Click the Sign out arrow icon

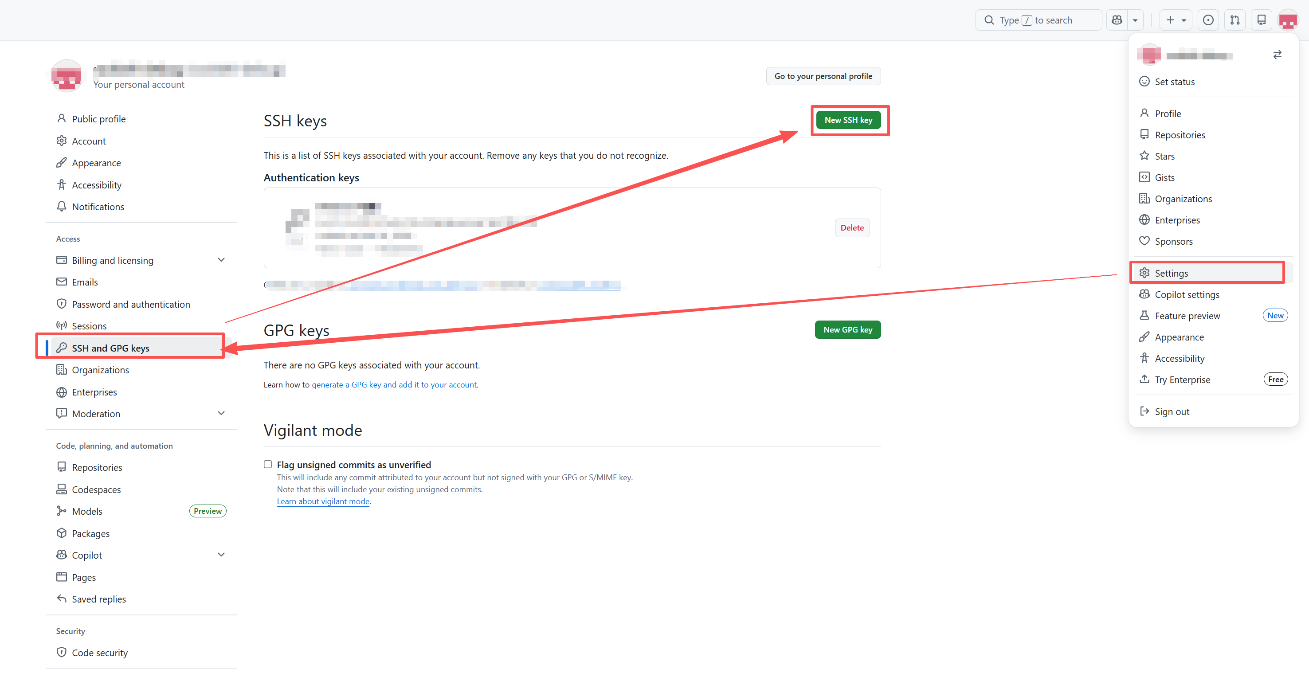[x=1144, y=411]
